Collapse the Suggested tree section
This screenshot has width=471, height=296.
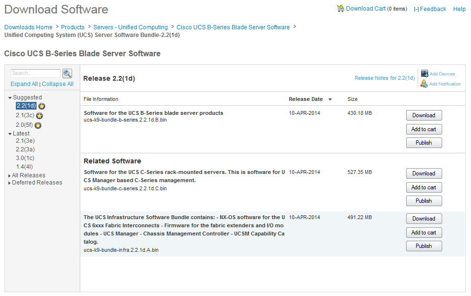point(10,98)
